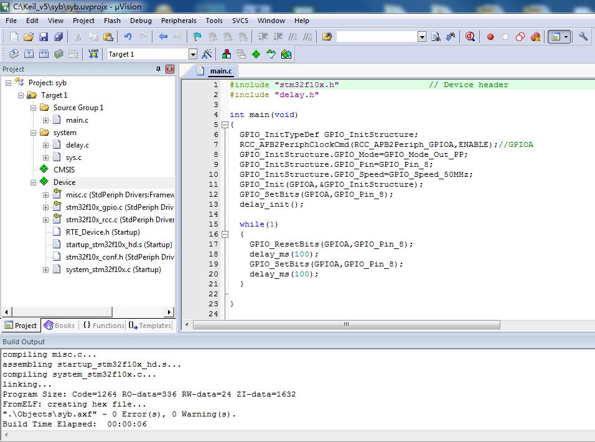Image resolution: width=595 pixels, height=442 pixels.
Task: Click the 'Build Time Elapsed' output line
Action: tap(75, 424)
